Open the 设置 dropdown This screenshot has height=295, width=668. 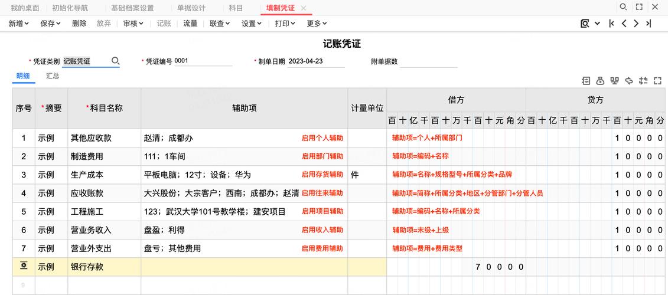pyautogui.click(x=252, y=24)
